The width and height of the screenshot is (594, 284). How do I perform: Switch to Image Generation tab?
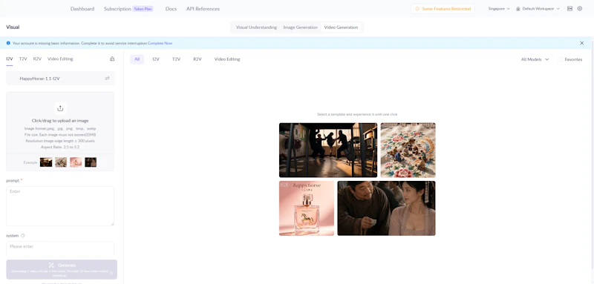point(301,27)
